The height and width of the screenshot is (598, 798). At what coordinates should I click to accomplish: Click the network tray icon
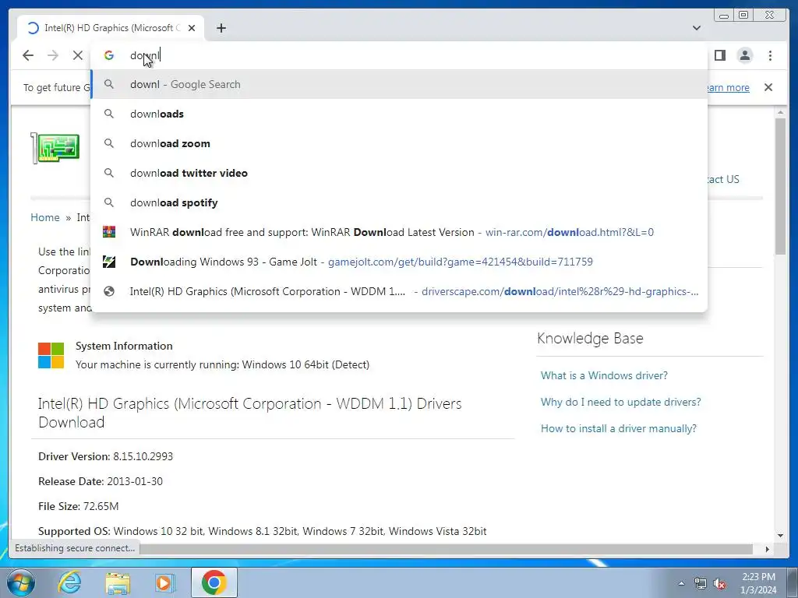click(701, 584)
